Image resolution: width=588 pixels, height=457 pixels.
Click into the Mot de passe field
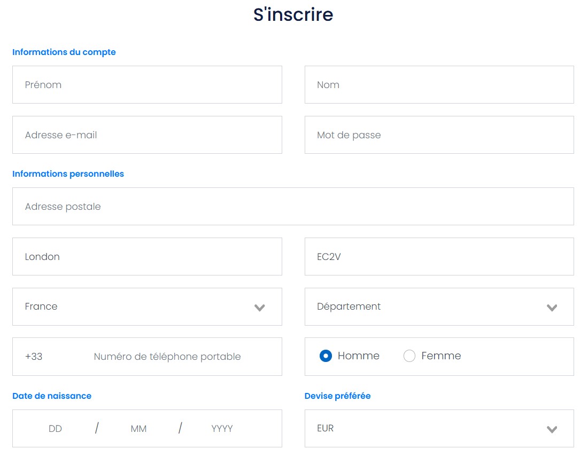(439, 135)
